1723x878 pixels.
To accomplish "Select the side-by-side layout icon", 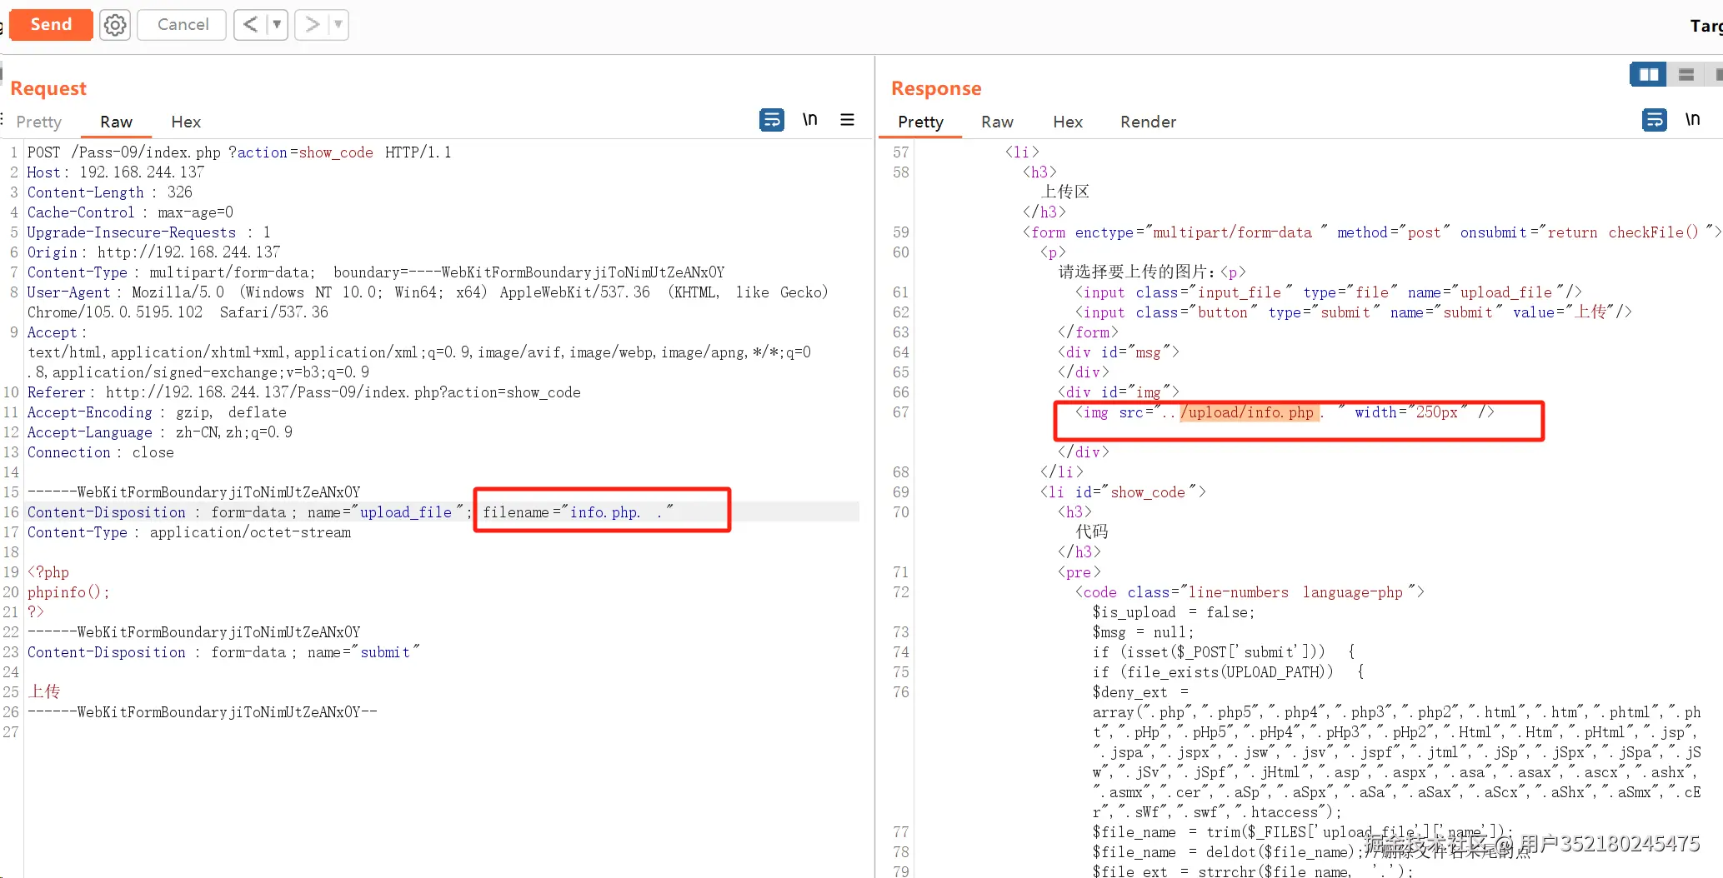I will pos(1648,75).
